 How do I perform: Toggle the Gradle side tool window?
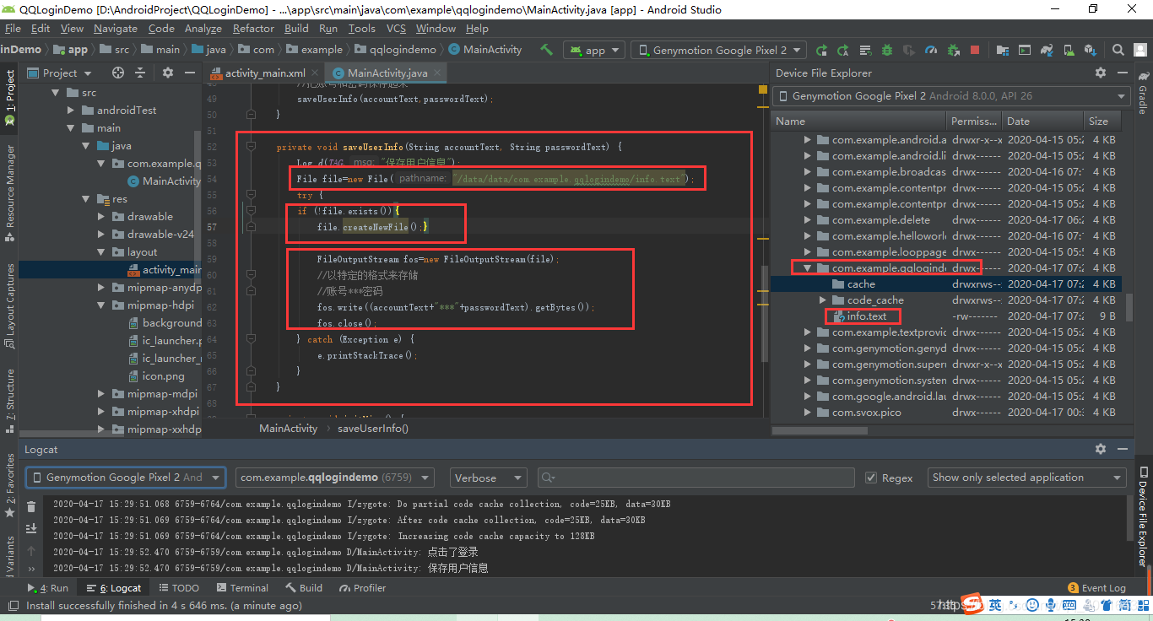1143,91
